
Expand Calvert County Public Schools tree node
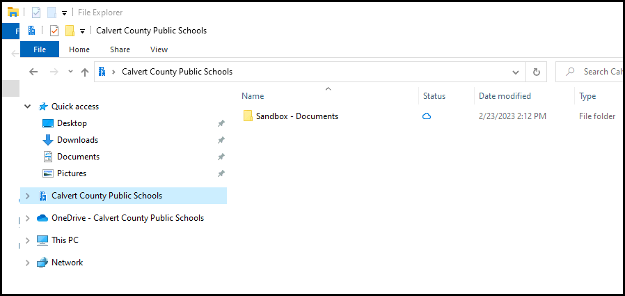[x=28, y=196]
